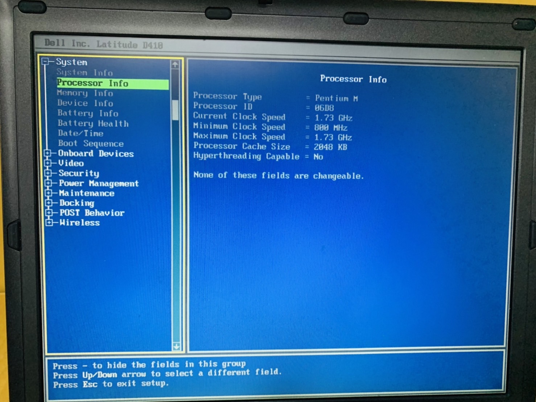
Task: Expand the Security group
Action: pyautogui.click(x=48, y=173)
